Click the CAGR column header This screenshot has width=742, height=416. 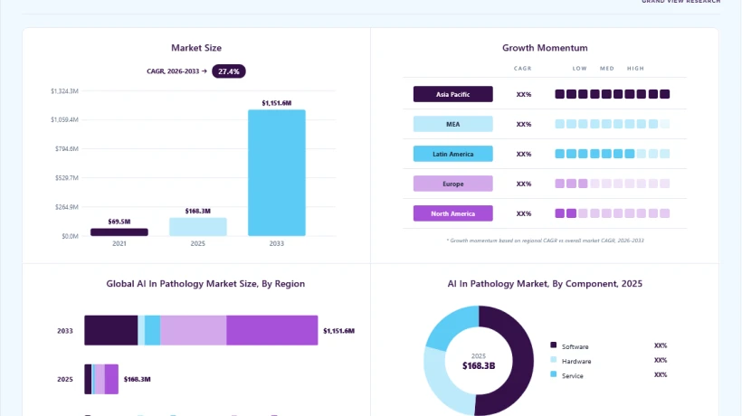523,69
